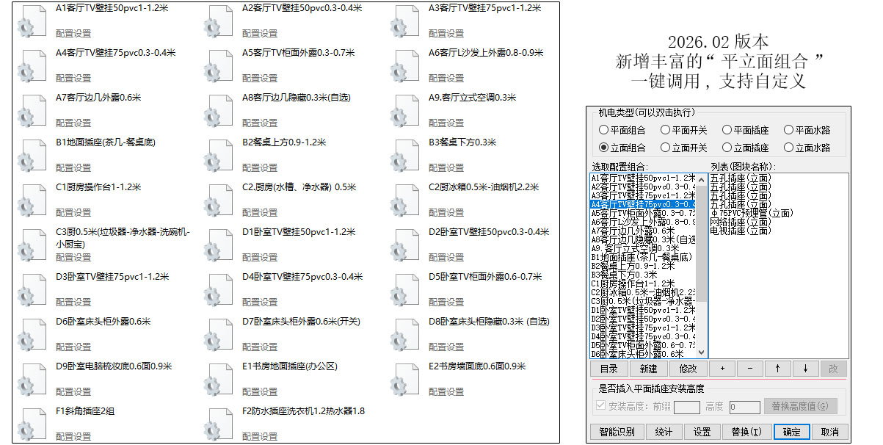Select the 平面水路 radio button
The width and height of the screenshot is (883, 445).
click(789, 130)
